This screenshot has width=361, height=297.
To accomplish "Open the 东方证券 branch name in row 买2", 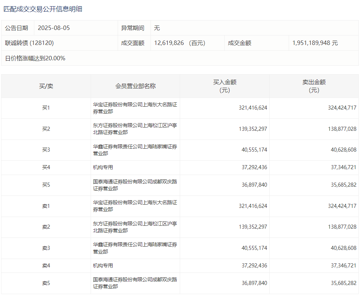I will point(135,129).
